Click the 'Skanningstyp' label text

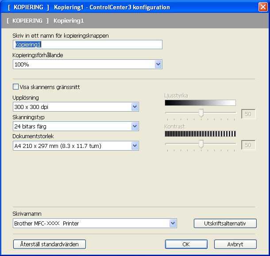pyautogui.click(x=29, y=117)
